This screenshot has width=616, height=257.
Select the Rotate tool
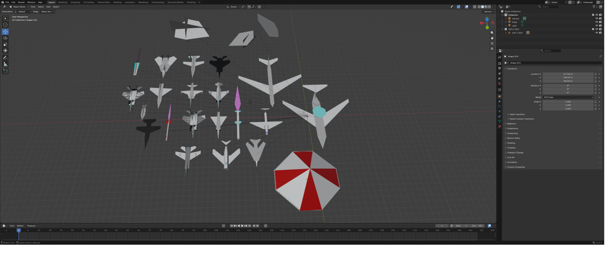[5, 38]
